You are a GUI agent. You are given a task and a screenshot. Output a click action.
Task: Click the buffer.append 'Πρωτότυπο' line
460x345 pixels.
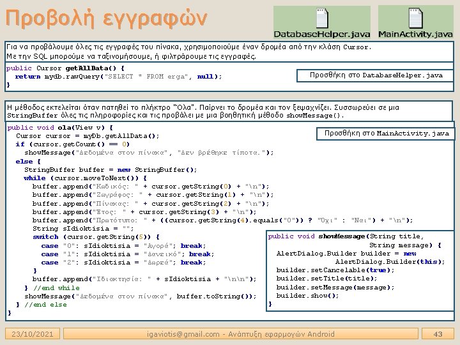click(x=222, y=220)
